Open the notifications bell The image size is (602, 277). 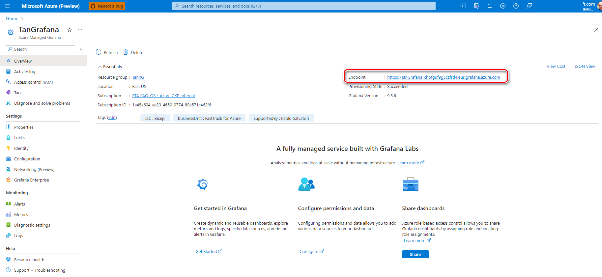pos(490,6)
